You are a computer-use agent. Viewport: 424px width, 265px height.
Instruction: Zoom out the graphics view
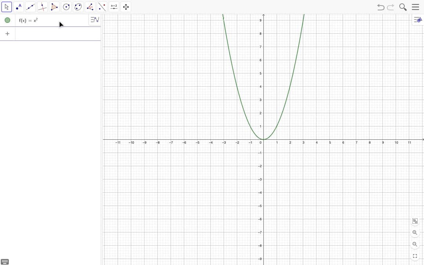[x=415, y=244]
